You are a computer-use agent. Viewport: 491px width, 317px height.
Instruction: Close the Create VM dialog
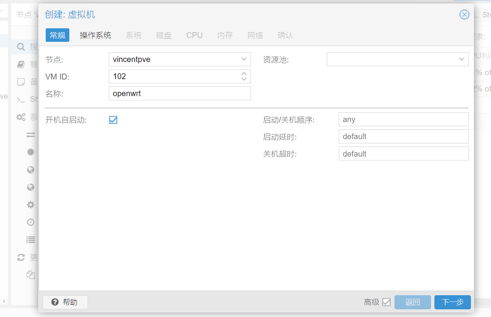point(464,15)
